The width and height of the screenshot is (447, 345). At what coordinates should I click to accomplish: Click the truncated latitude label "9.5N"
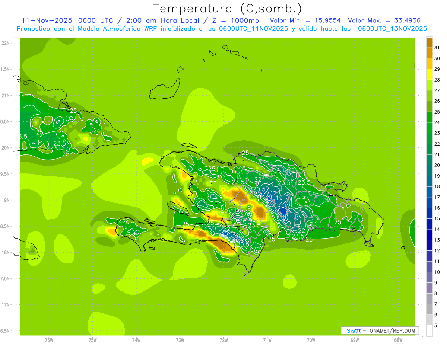(x=5, y=174)
